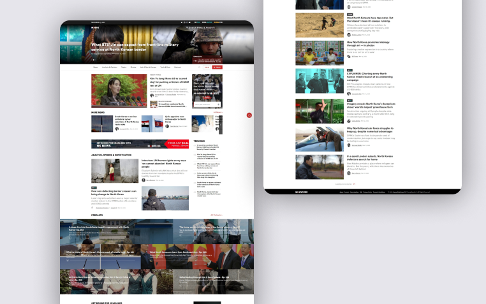Viewport: 486px width, 304px height.
Task: Click the More News carousel next arrow
Action: tap(221, 125)
